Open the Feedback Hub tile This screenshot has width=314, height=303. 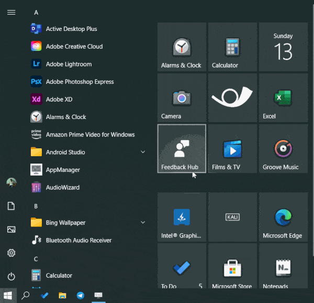tap(182, 148)
